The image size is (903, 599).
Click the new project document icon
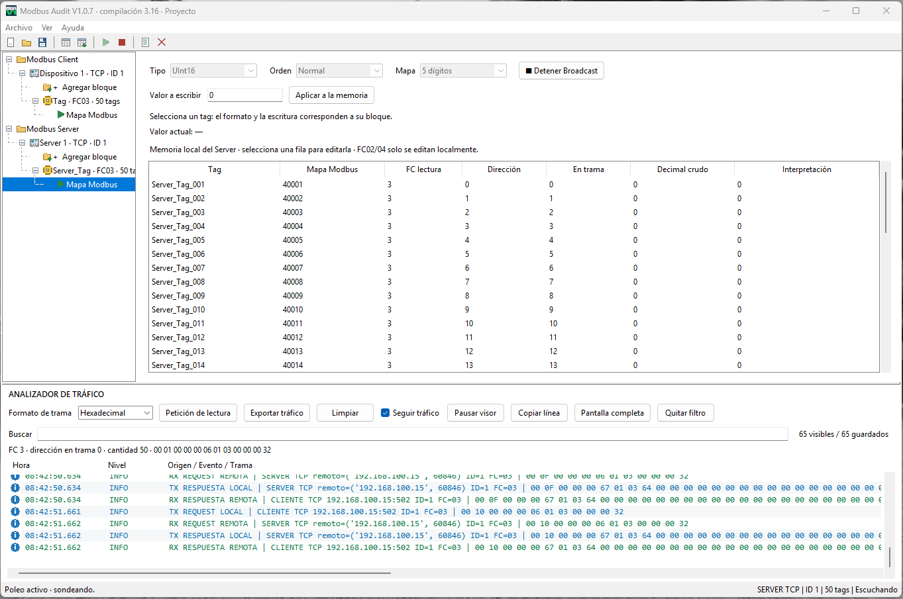(11, 42)
